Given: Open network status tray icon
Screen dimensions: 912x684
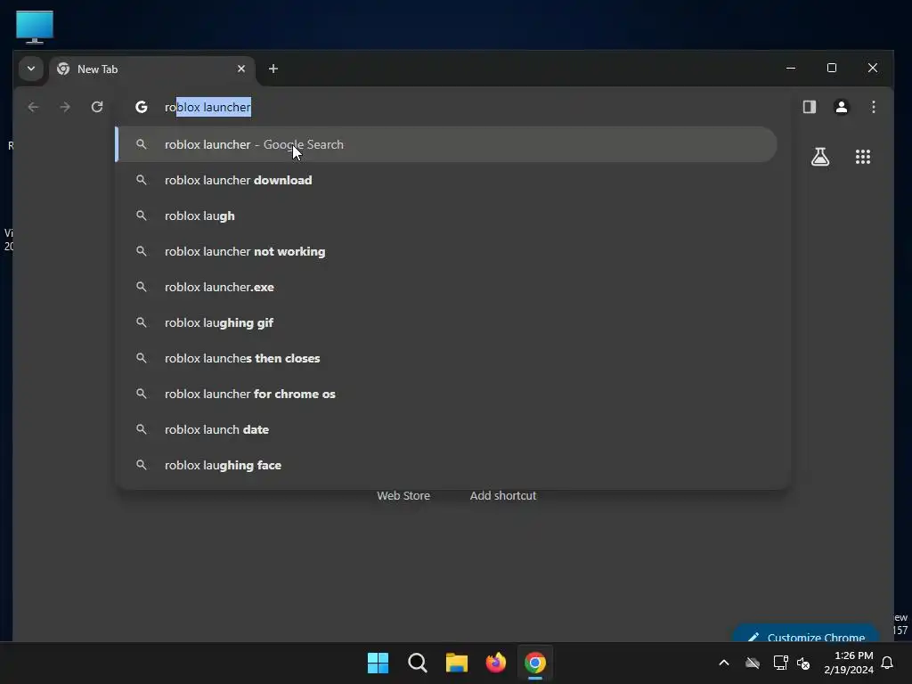Looking at the screenshot, I should pos(780,663).
